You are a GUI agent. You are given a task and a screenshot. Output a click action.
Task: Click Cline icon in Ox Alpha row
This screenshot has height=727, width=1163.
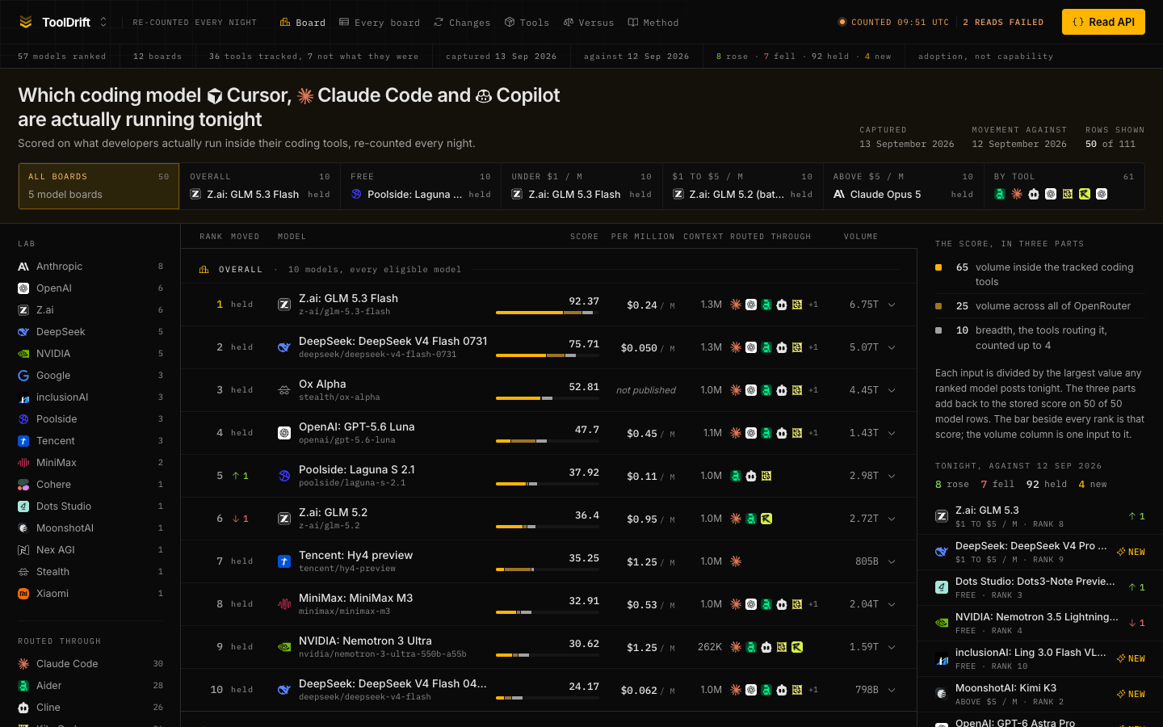(782, 390)
